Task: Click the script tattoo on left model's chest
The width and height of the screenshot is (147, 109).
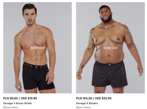Action: tap(39, 33)
